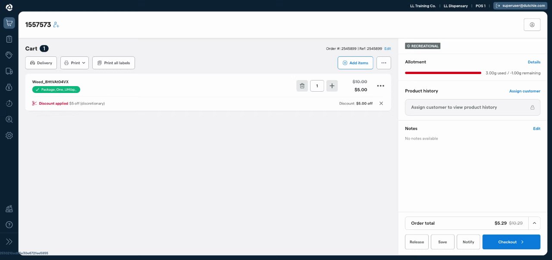The height and width of the screenshot is (260, 552).
Task: Click Assign customer link
Action: coord(524,91)
